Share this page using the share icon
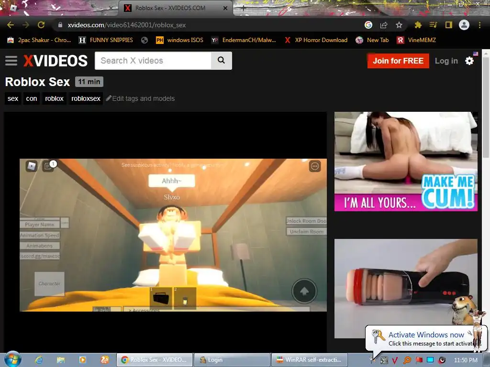This screenshot has width=490, height=367. (384, 25)
